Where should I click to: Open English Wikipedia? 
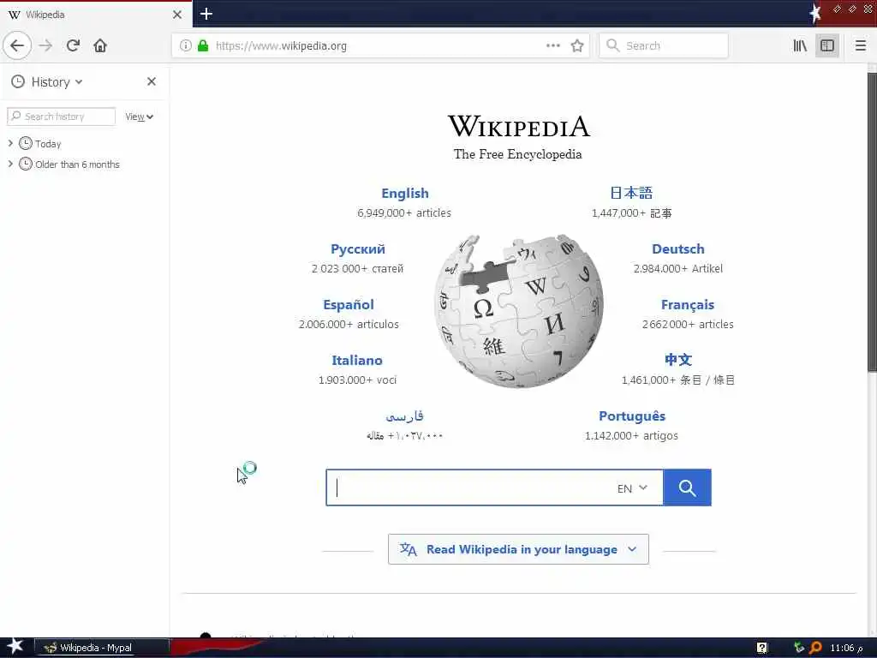coord(405,193)
